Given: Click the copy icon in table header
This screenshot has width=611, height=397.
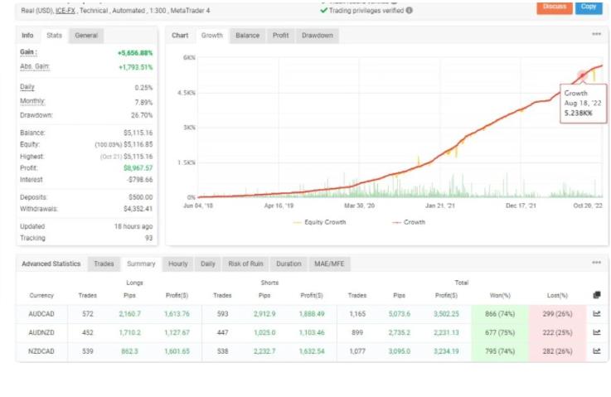Looking at the screenshot, I should (596, 294).
